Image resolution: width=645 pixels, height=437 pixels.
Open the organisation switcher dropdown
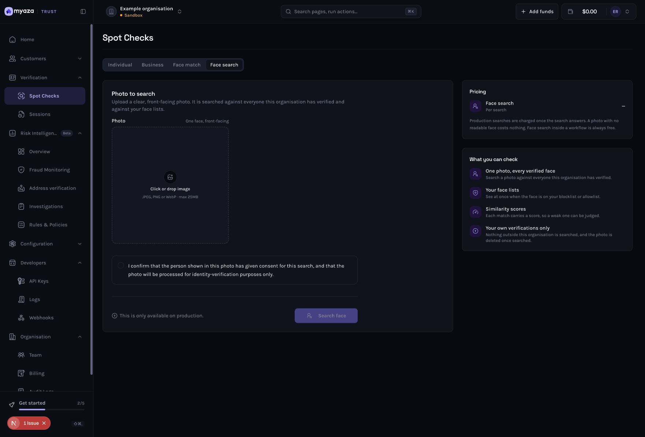179,12
